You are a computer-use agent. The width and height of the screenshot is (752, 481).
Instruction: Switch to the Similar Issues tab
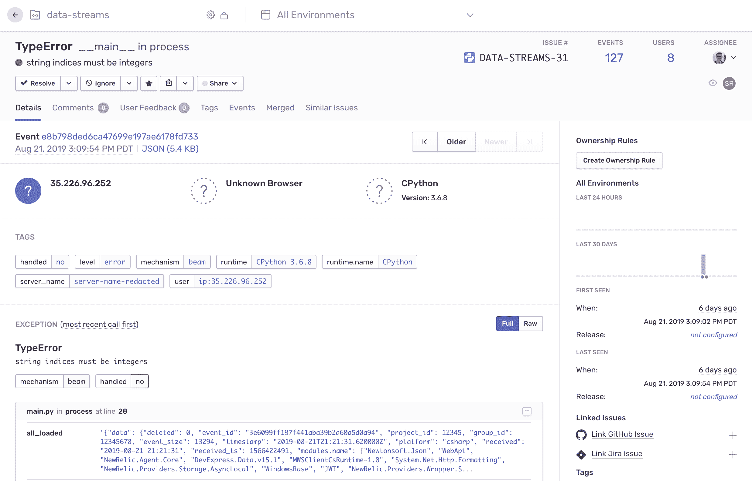[332, 108]
